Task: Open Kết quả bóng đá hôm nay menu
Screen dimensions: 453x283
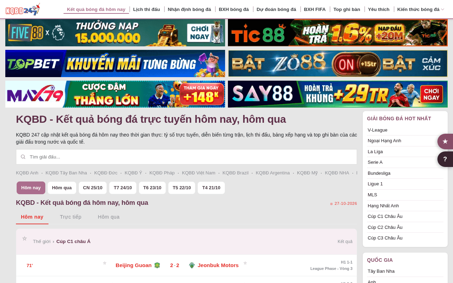Action: (96, 9)
